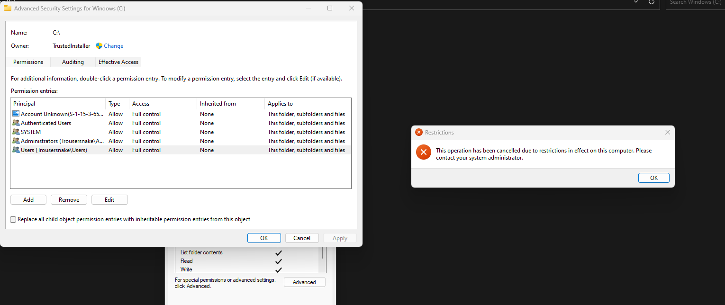Click Write permission in Properties window

186,269
